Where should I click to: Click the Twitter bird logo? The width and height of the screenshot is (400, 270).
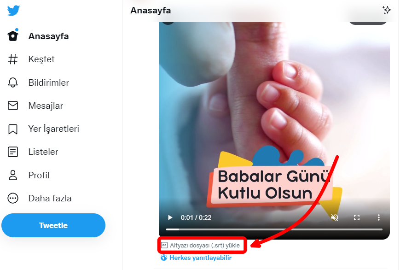[13, 11]
